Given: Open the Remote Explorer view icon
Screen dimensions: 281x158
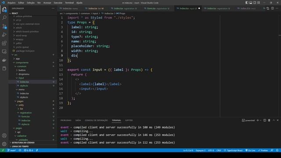Looking at the screenshot, I should coord(4,52).
